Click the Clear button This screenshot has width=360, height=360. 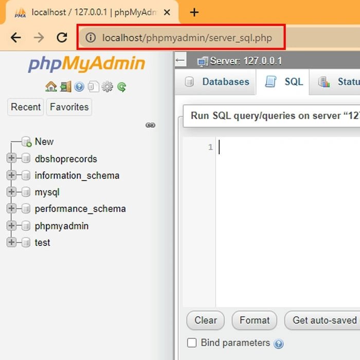coord(206,320)
